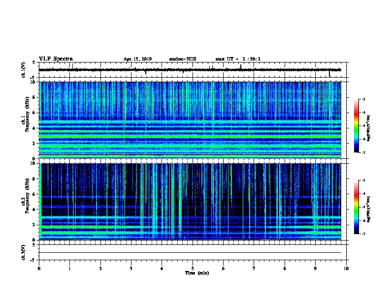Screen dimensions: 390x301
Task: Click the "6" kHz tick on ch.2 frequency axis
Action: click(34, 194)
